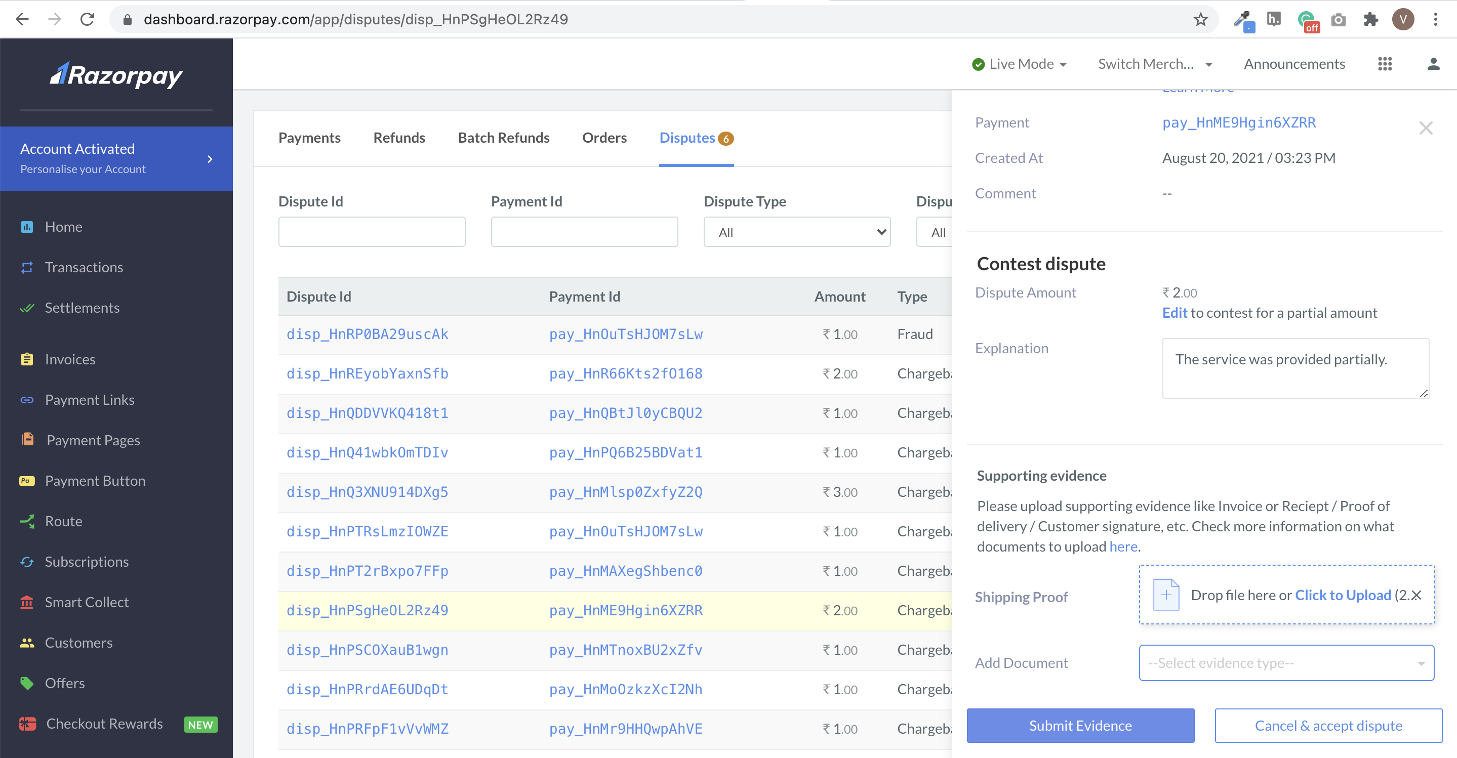Click the Submit Evidence button

(1080, 725)
